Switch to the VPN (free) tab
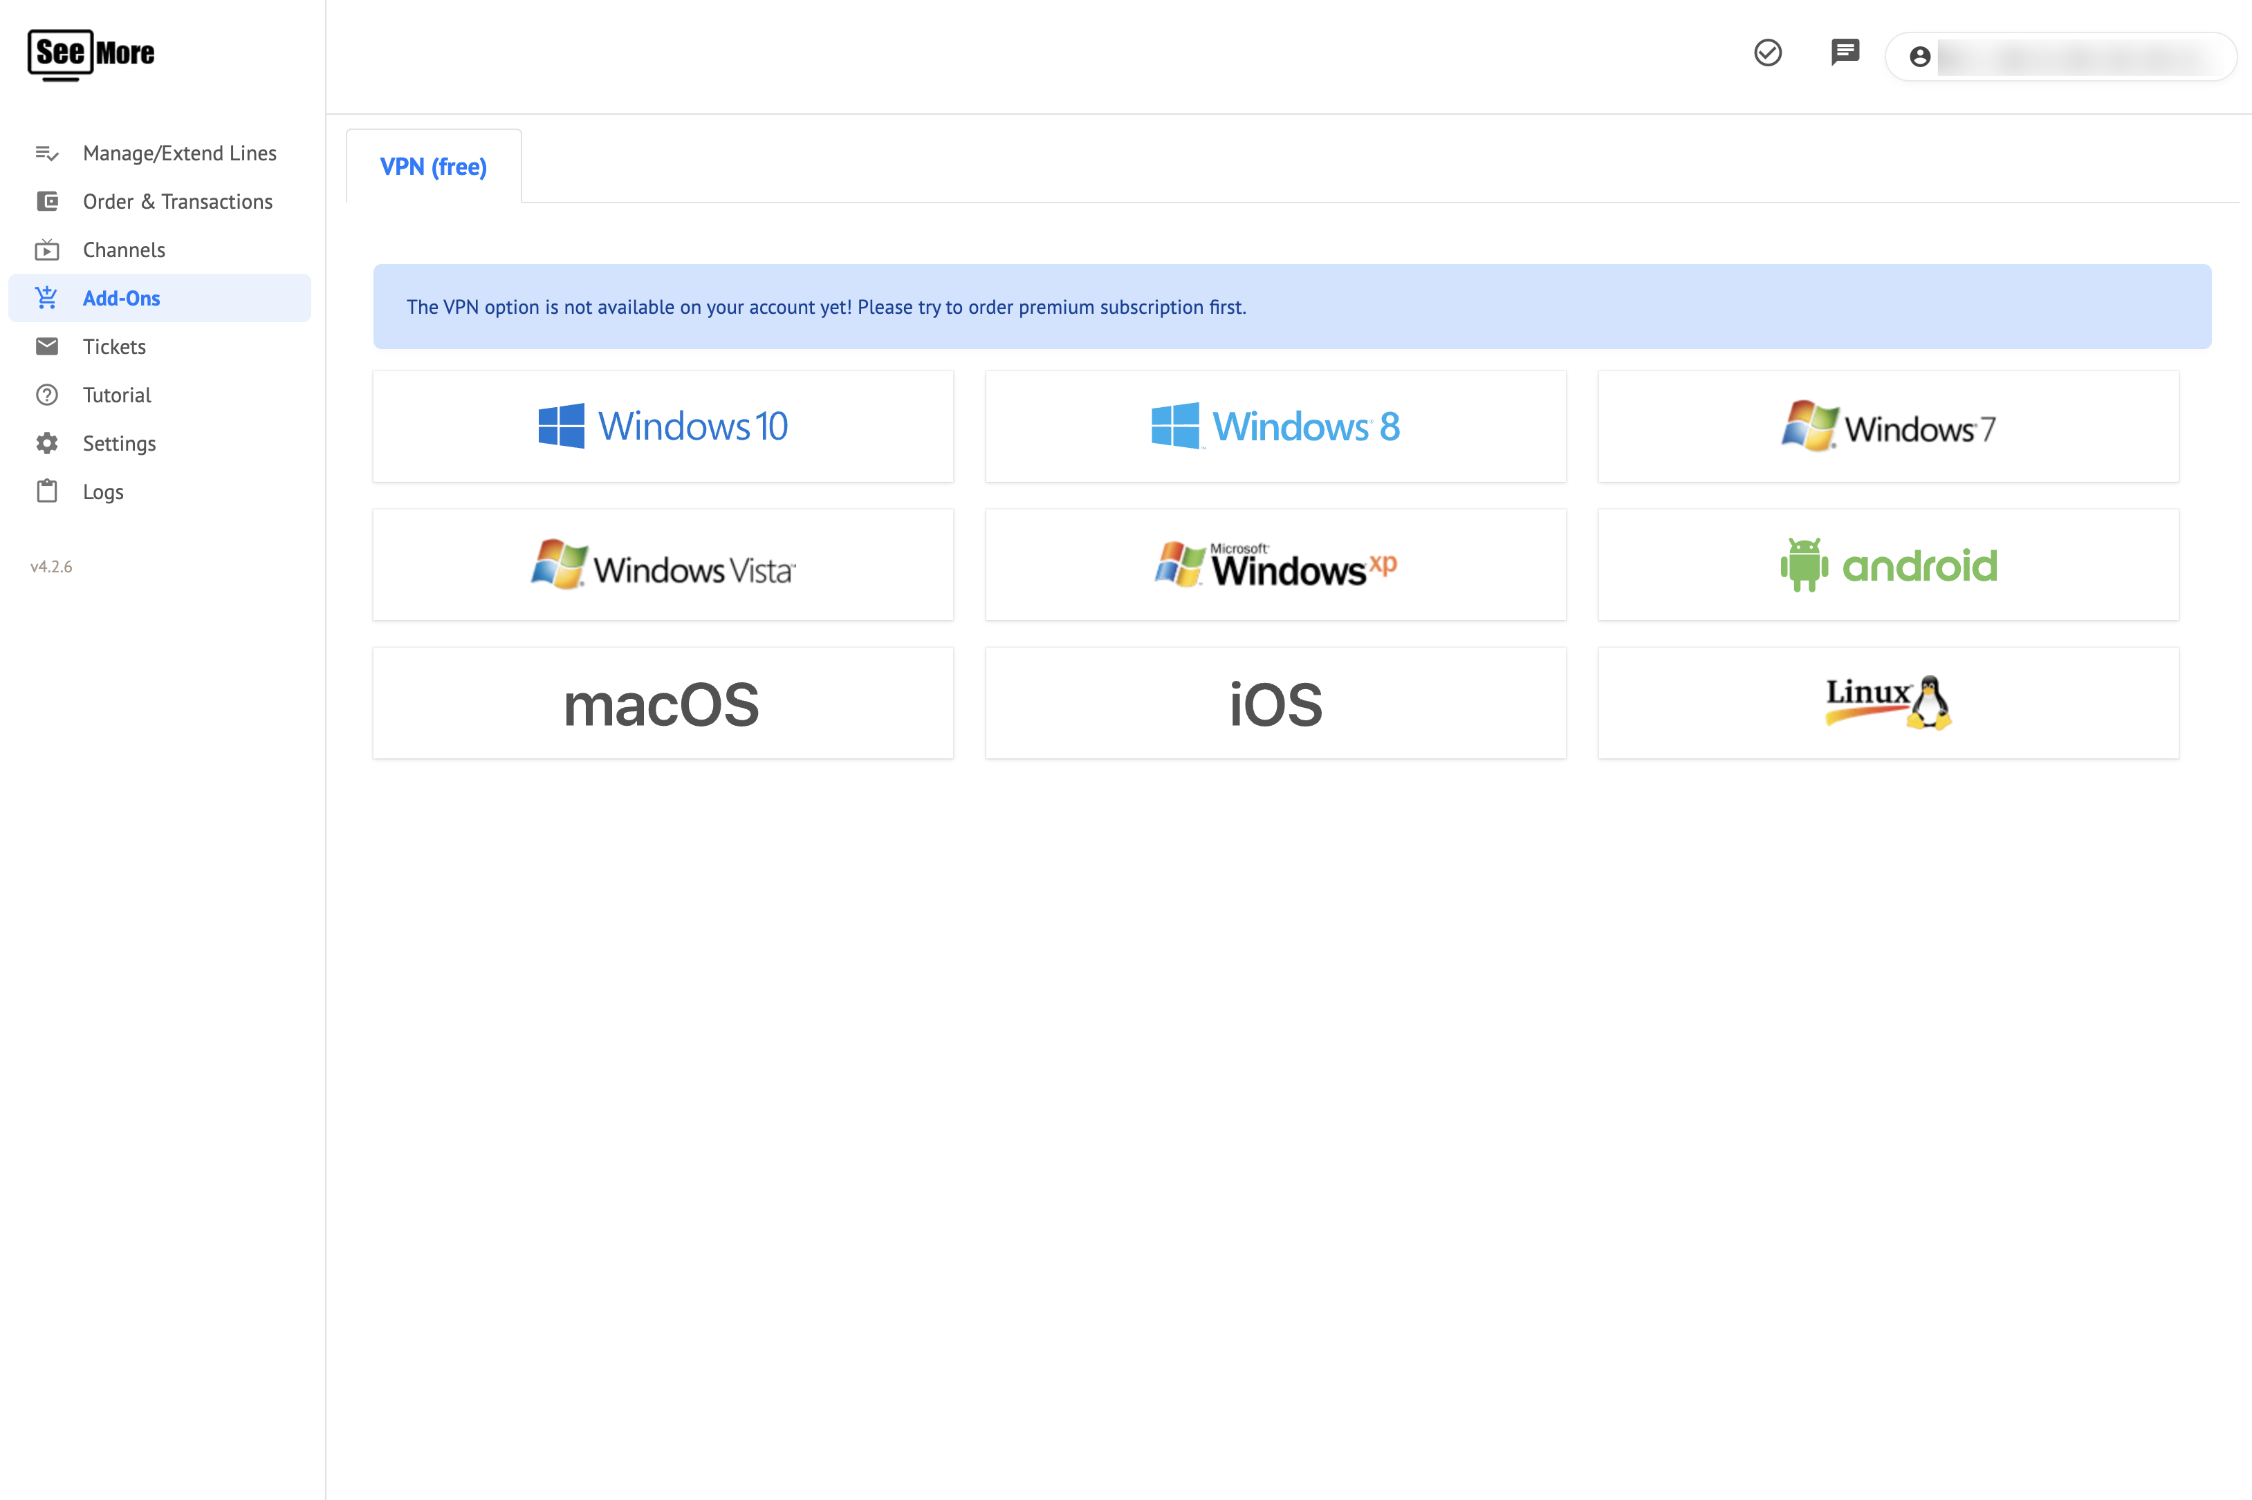2252x1500 pixels. point(434,167)
